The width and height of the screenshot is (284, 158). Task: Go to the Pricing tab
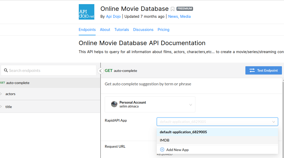pos(163,30)
